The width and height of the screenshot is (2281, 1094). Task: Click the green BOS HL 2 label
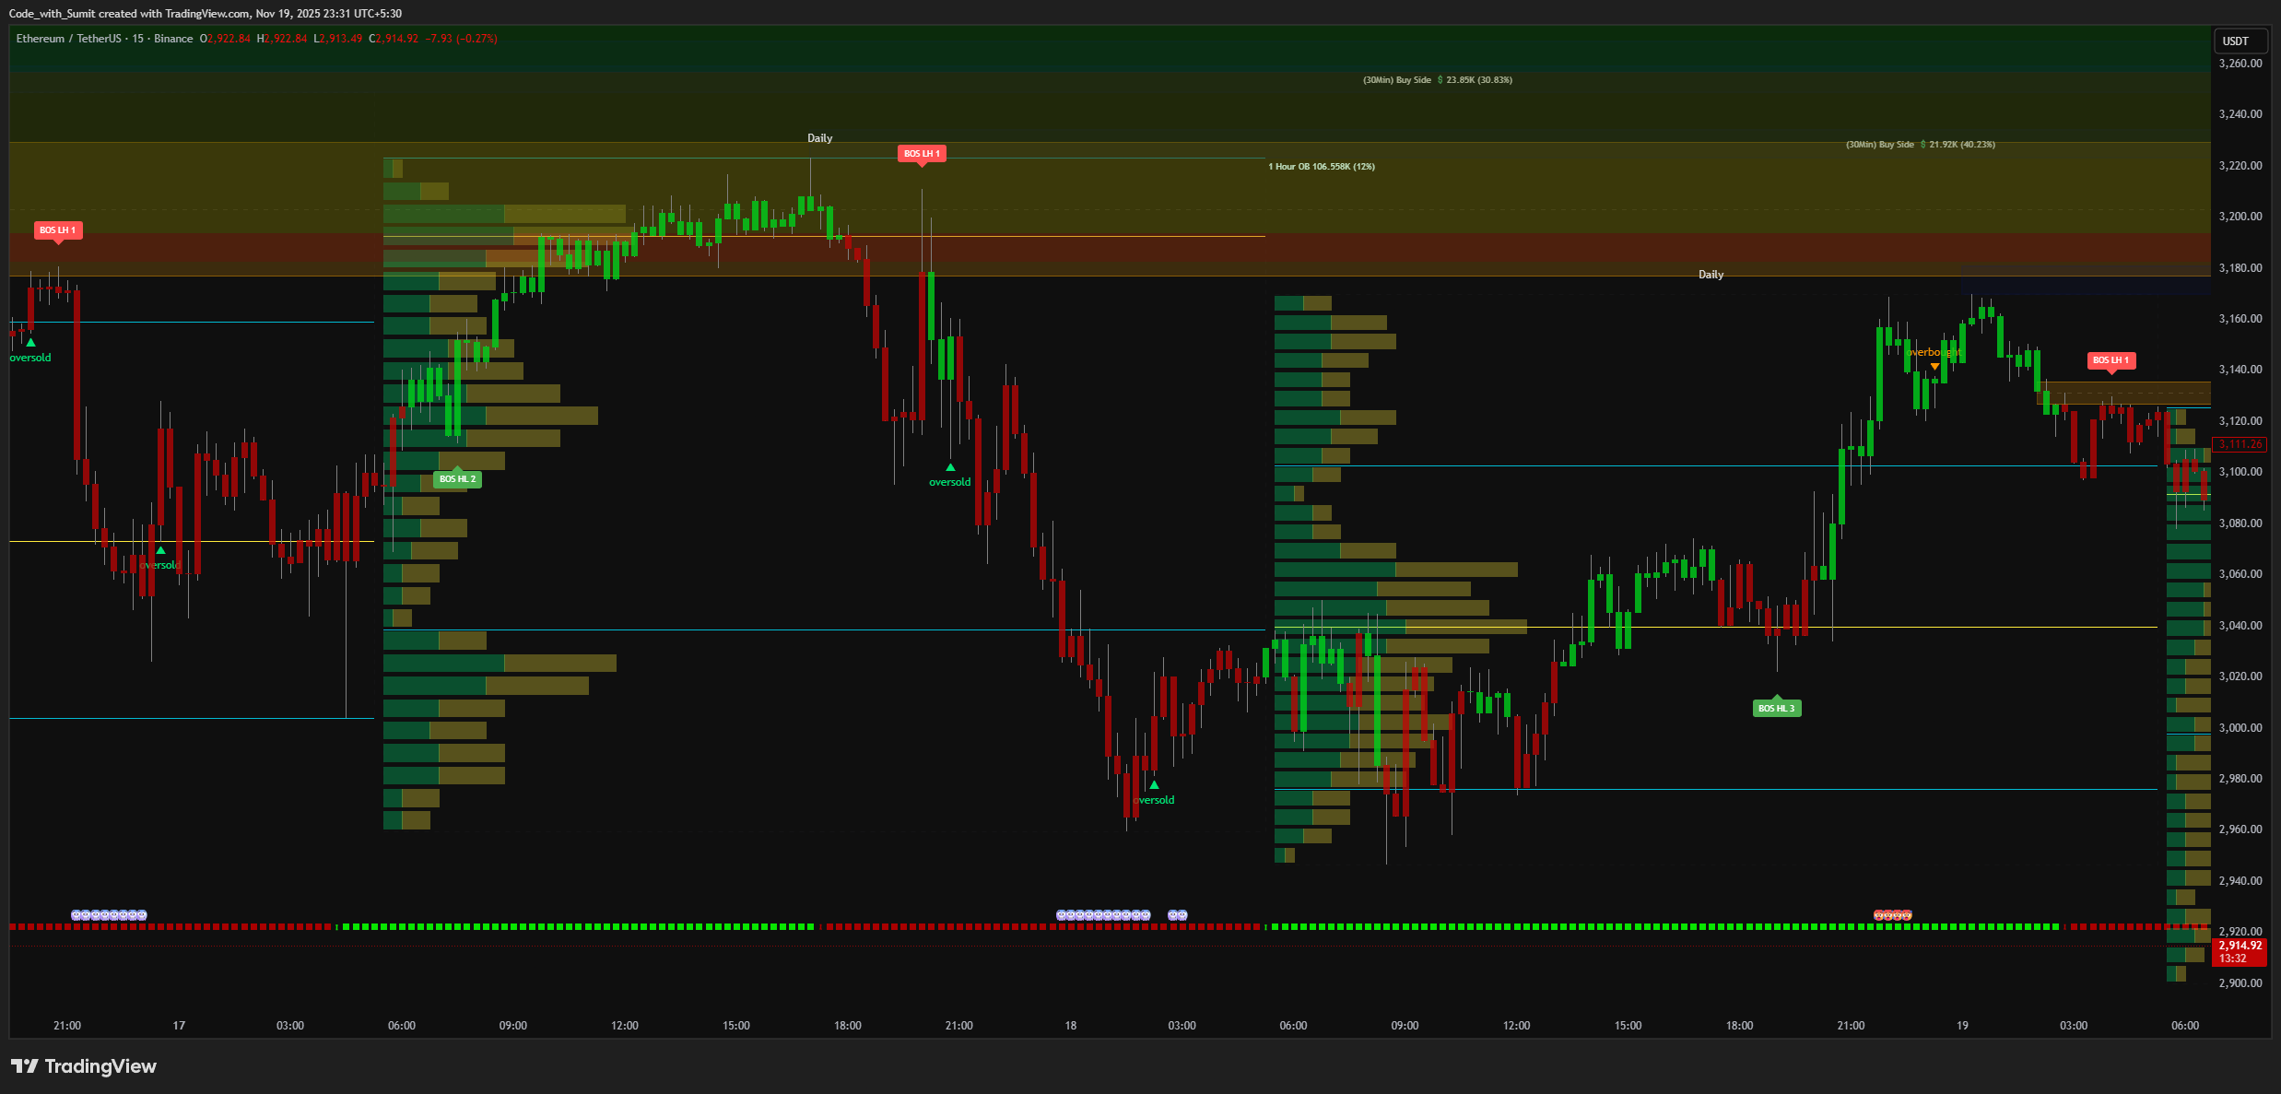[457, 479]
